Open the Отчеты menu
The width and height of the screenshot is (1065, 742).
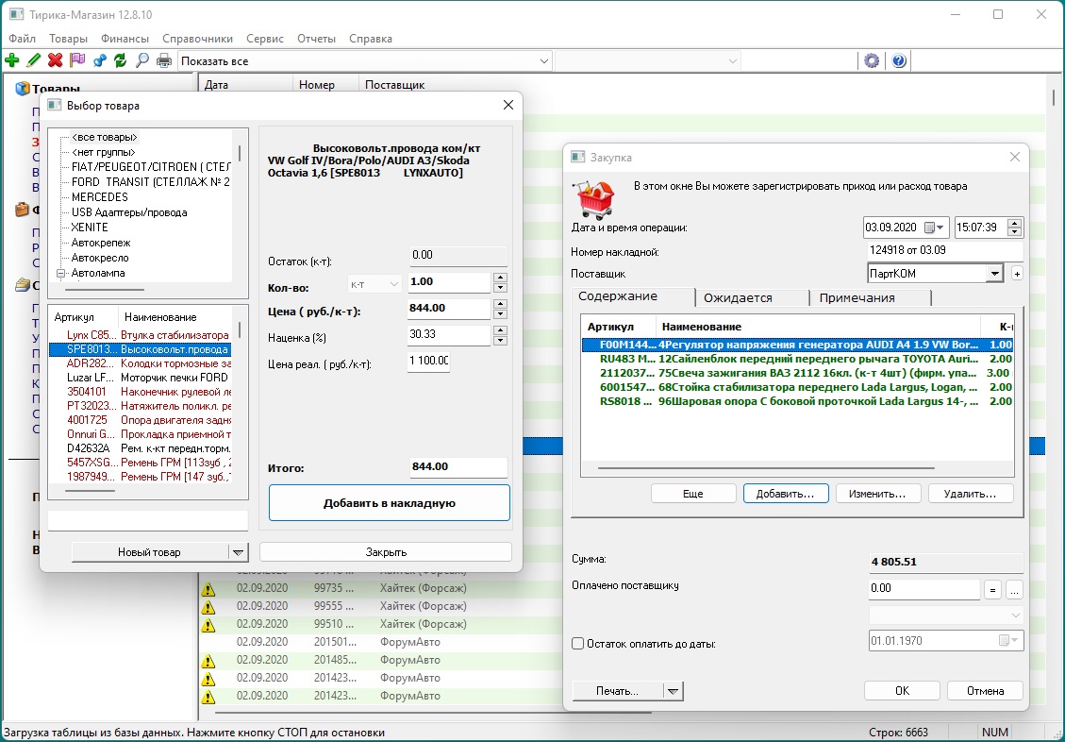click(316, 39)
